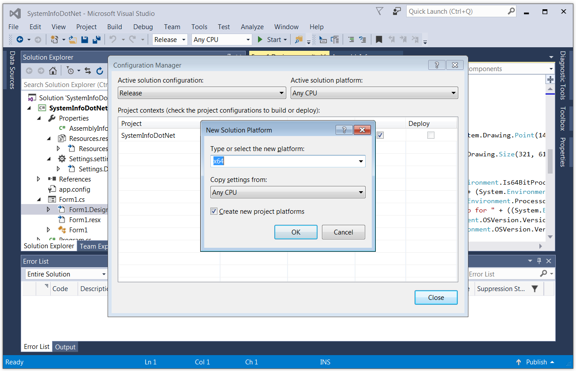Click Cancel in New Solution Platform dialog

(344, 232)
